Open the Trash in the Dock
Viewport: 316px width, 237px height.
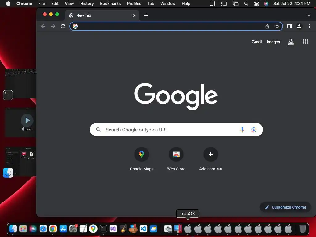click(x=302, y=229)
